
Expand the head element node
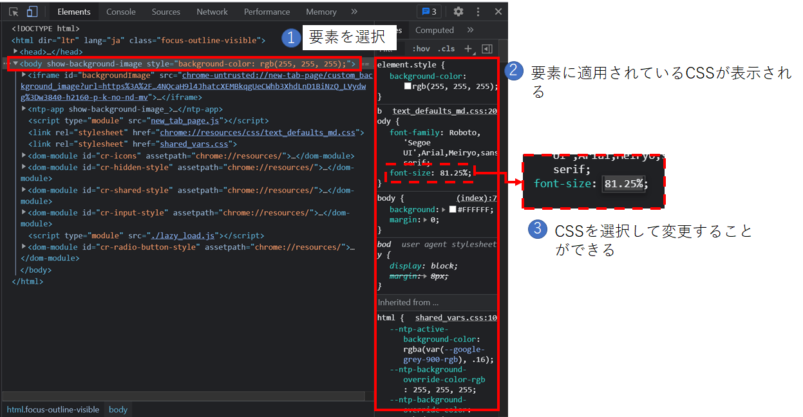16,51
